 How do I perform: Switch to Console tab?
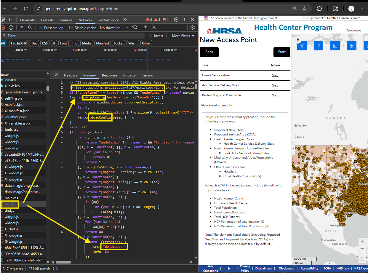pos(47,20)
